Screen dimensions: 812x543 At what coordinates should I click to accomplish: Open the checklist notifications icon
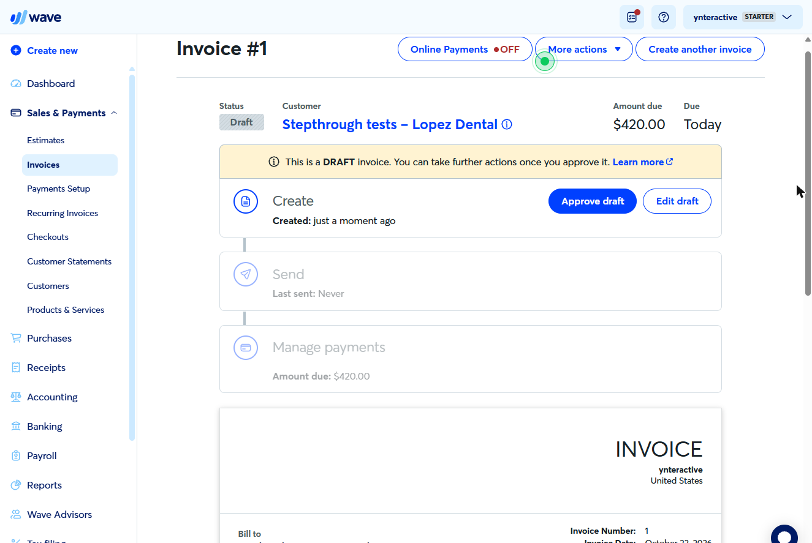tap(632, 17)
